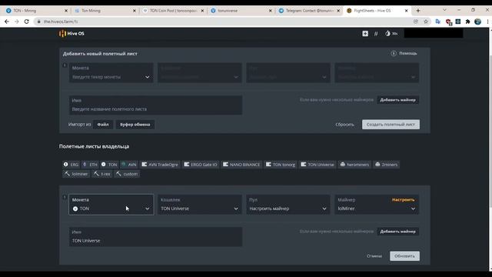Image resolution: width=492 pixels, height=277 pixels.
Task: Bookmark this page with the star icon
Action: [x=426, y=22]
